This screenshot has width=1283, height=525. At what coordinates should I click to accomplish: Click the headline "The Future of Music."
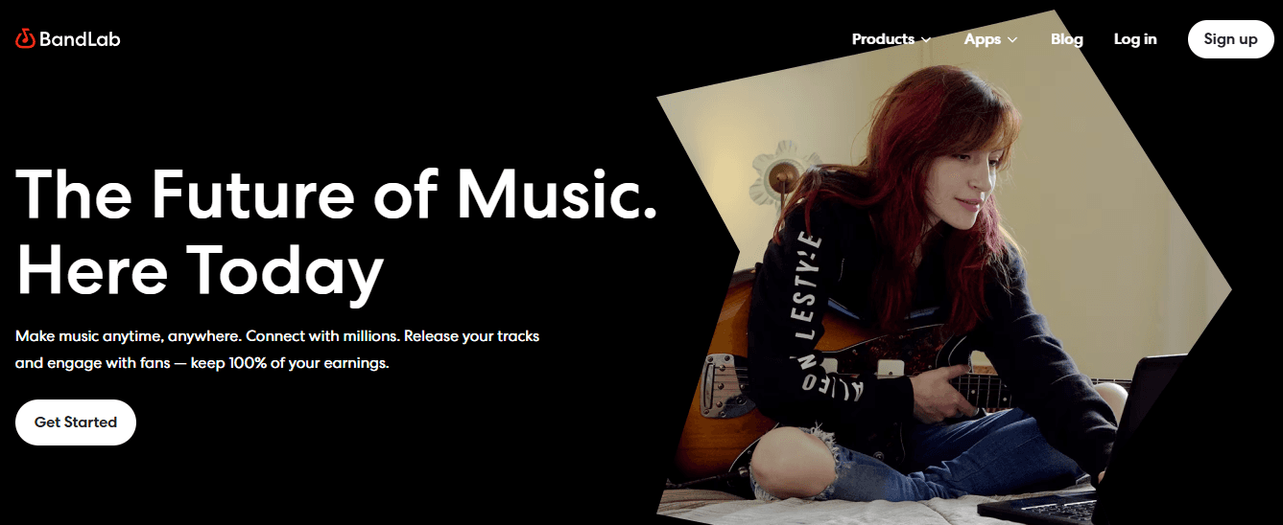coord(337,194)
